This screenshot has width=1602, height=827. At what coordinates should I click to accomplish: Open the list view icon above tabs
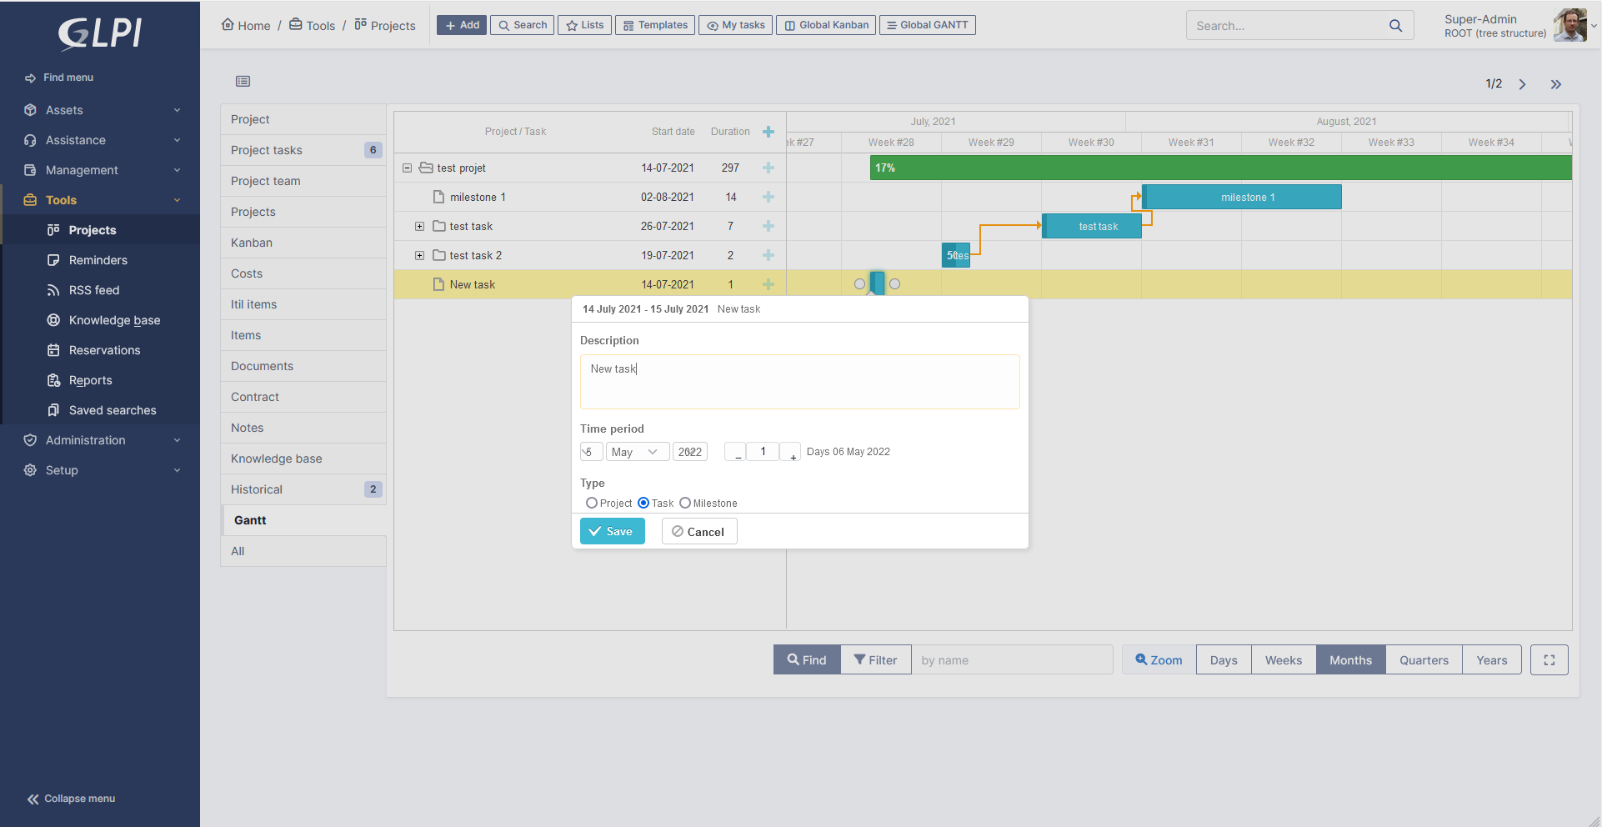pos(243,81)
